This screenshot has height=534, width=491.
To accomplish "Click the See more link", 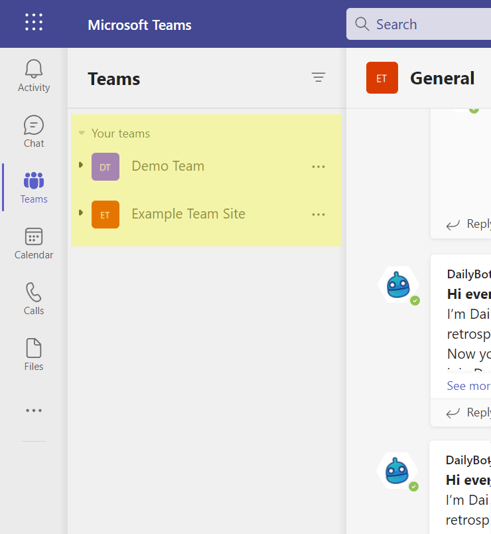I will click(x=469, y=386).
